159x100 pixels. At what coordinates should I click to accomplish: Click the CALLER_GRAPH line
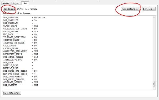pyautogui.click(x=20, y=49)
